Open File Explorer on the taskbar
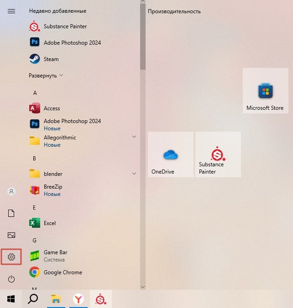293x308 pixels. [x=56, y=299]
